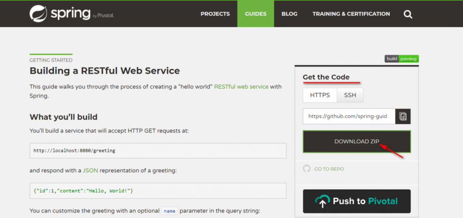This screenshot has height=218, width=463.
Task: Follow the GO TO REPO link
Action: pos(329,169)
